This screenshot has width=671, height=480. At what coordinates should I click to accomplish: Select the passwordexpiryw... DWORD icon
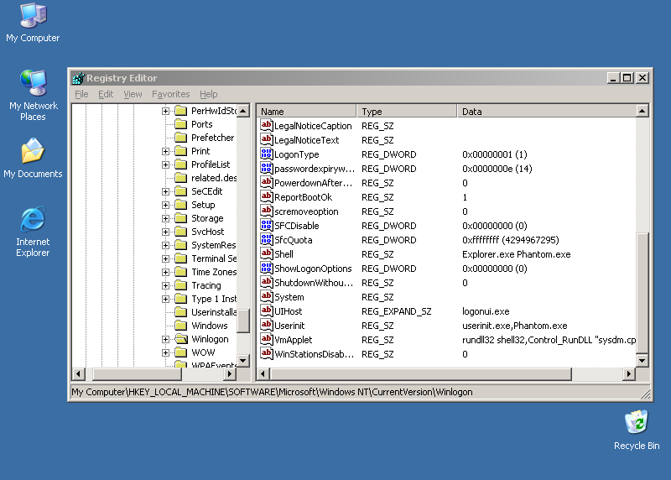[x=266, y=169]
